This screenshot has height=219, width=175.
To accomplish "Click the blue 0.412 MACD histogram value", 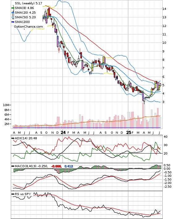I will point(69,166).
